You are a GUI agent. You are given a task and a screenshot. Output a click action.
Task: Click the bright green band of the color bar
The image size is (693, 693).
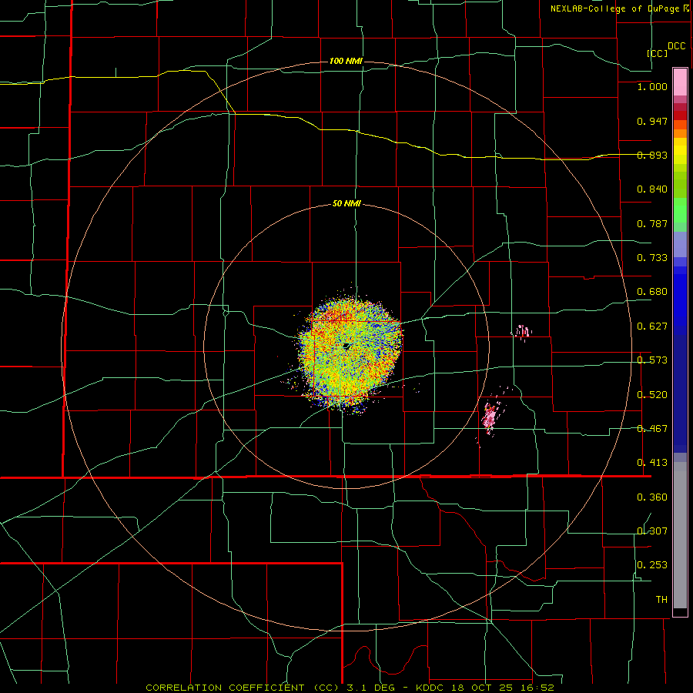680,210
